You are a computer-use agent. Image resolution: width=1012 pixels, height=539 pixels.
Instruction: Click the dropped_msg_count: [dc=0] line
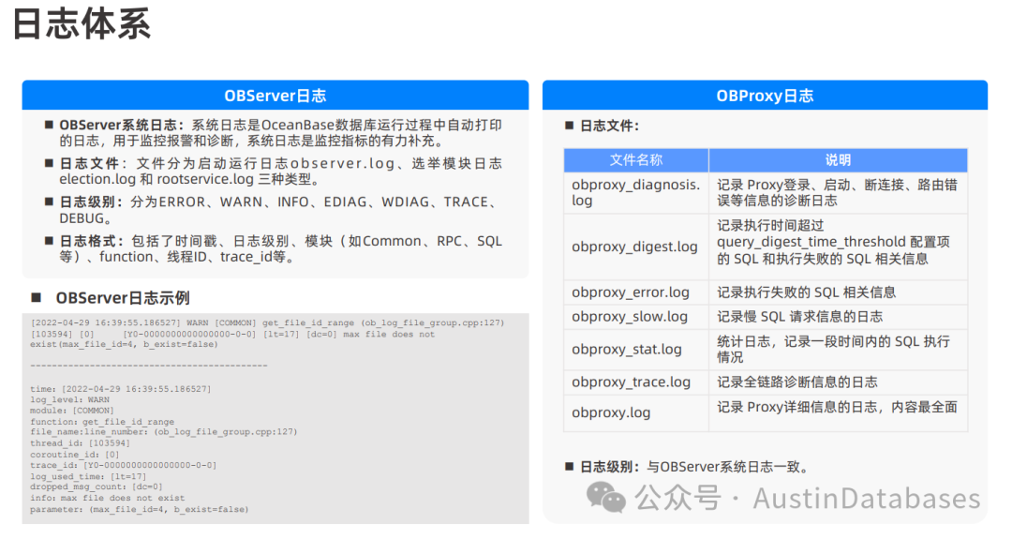click(97, 487)
